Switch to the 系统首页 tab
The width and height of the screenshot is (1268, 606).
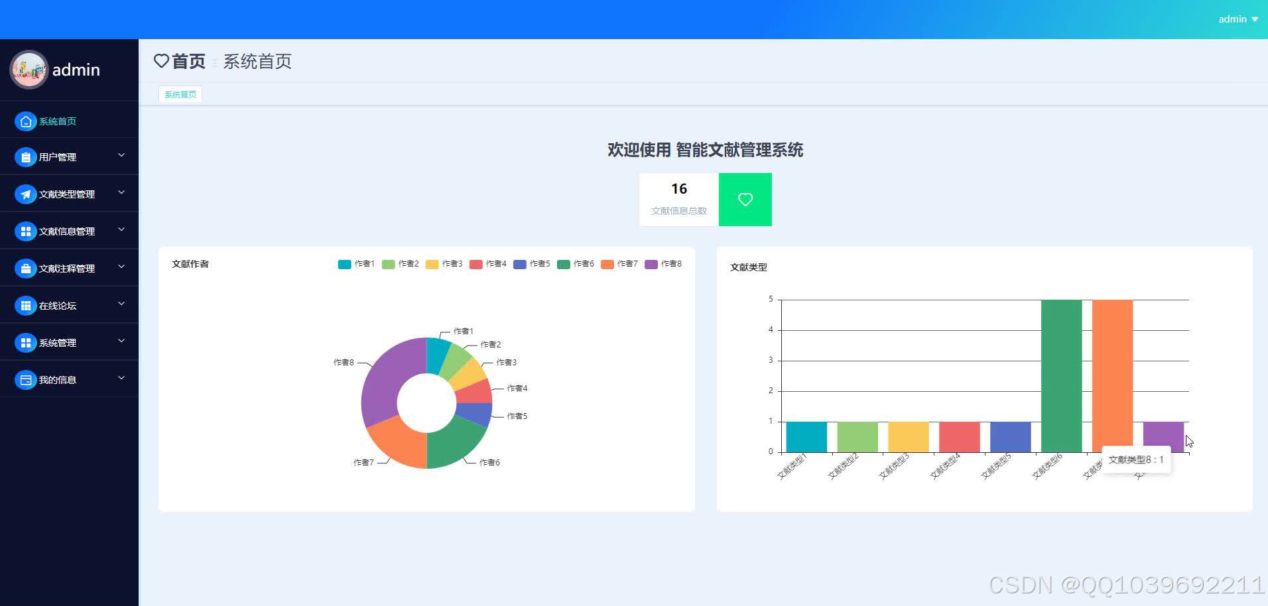pos(180,93)
